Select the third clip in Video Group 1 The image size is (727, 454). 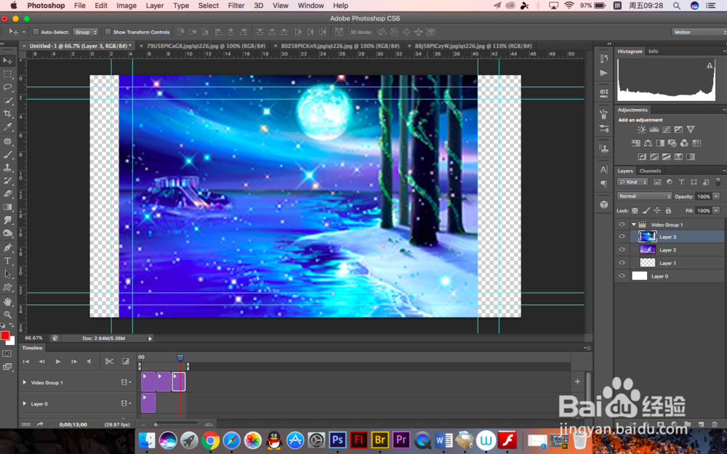coord(179,382)
